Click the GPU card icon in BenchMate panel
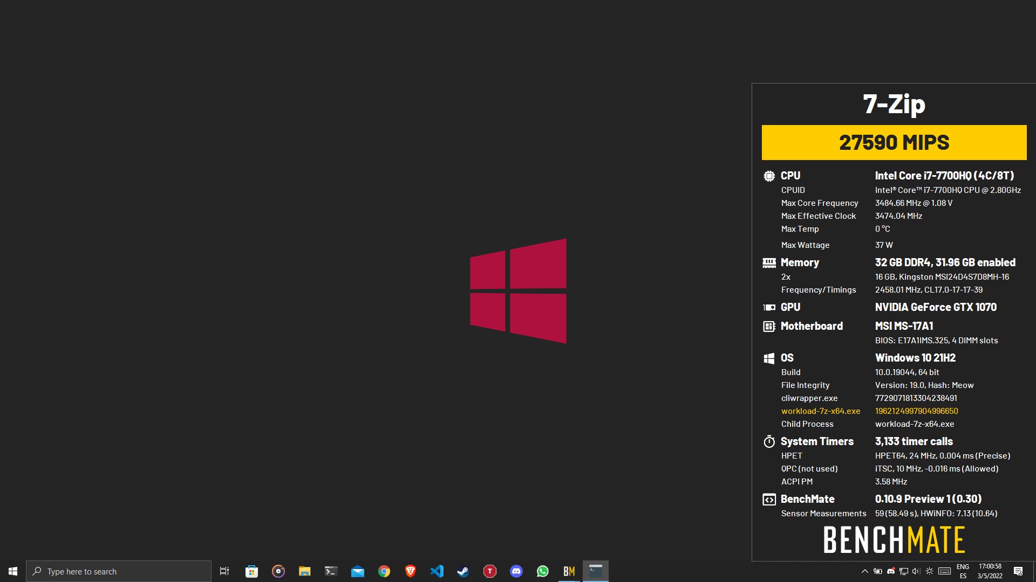The width and height of the screenshot is (1036, 582). pyautogui.click(x=769, y=307)
